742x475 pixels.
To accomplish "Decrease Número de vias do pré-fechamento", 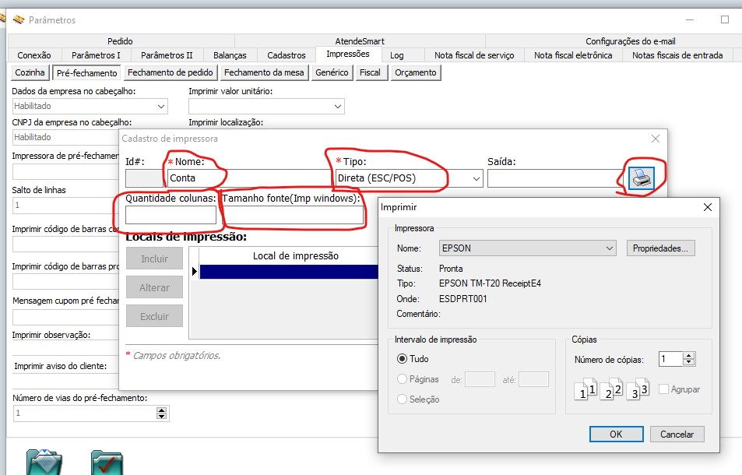I will click(161, 417).
